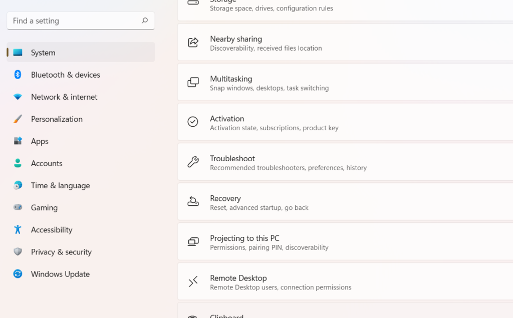Switch to Apps settings
This screenshot has width=513, height=318.
[x=81, y=141]
